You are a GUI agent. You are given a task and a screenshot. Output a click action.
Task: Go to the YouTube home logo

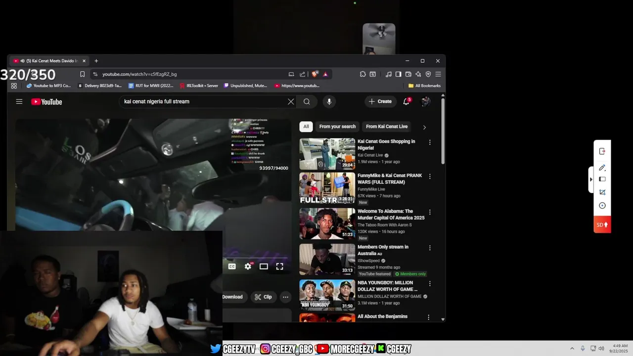46,102
